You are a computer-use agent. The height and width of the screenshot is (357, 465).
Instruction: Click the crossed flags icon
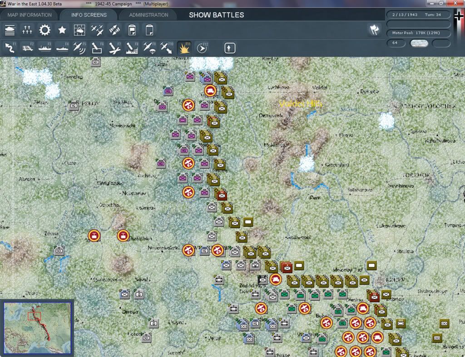pyautogui.click(x=374, y=29)
